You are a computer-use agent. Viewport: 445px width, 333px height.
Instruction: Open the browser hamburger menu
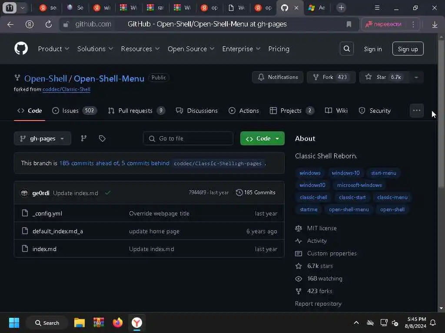pos(377,8)
